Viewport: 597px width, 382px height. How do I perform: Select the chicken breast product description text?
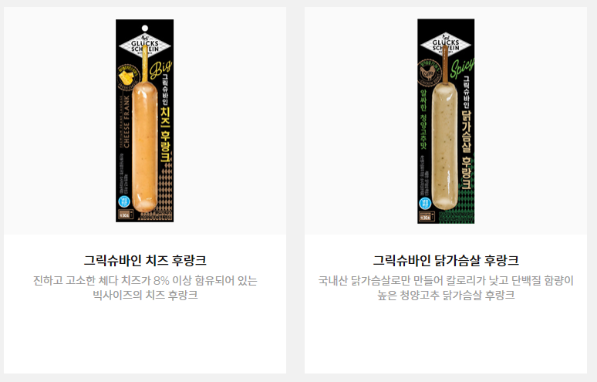tap(446, 288)
